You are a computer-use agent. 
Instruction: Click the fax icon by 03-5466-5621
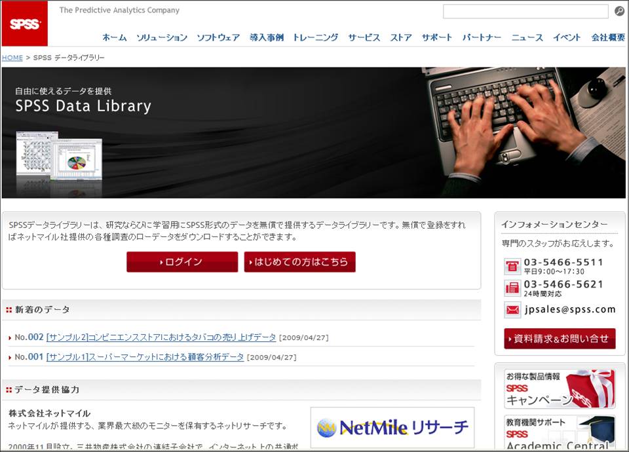click(x=512, y=288)
